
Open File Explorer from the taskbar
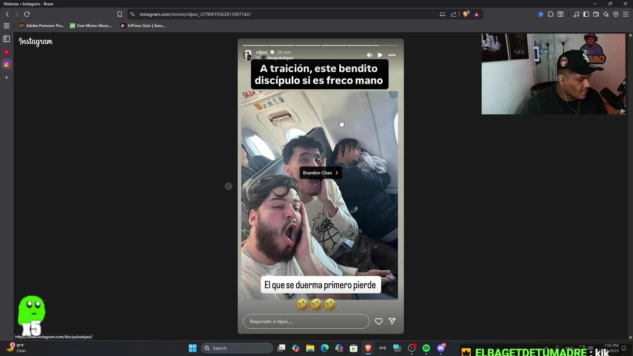[x=310, y=348]
